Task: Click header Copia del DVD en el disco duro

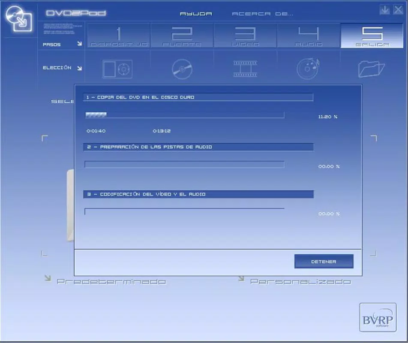Action: tap(198, 97)
